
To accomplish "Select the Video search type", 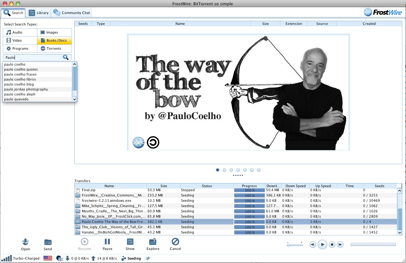I will [20, 40].
